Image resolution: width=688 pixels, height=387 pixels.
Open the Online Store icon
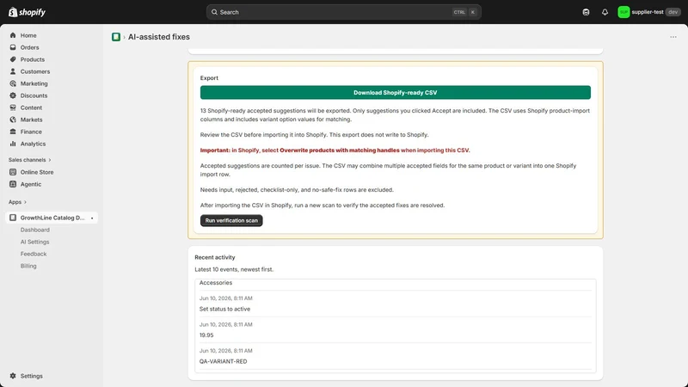(13, 172)
